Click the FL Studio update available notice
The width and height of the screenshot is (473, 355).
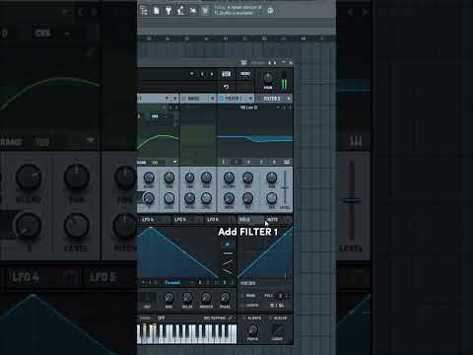237,10
